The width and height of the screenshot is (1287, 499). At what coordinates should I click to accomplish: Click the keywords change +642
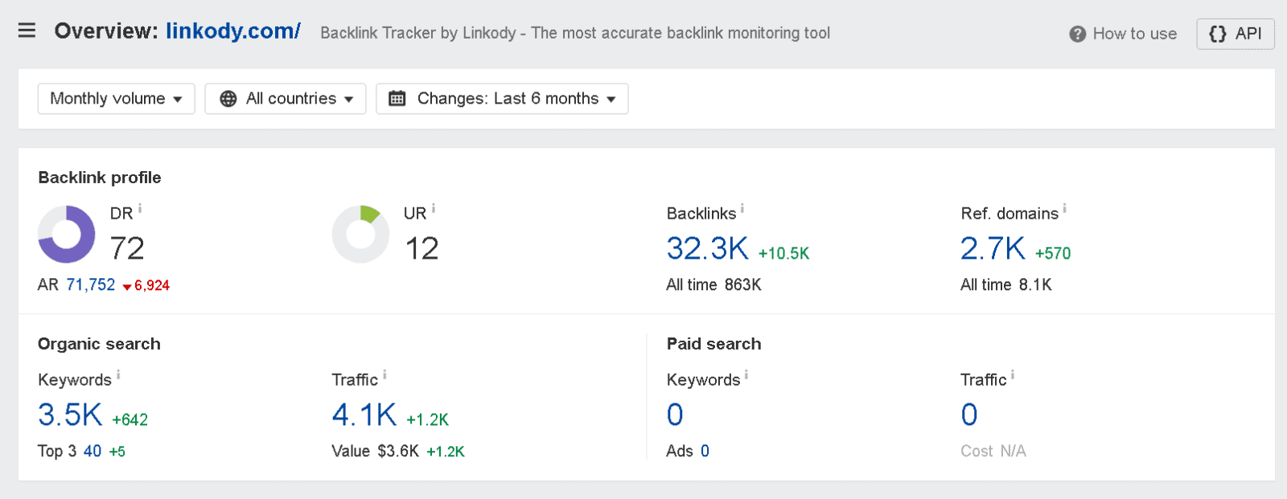tap(130, 420)
